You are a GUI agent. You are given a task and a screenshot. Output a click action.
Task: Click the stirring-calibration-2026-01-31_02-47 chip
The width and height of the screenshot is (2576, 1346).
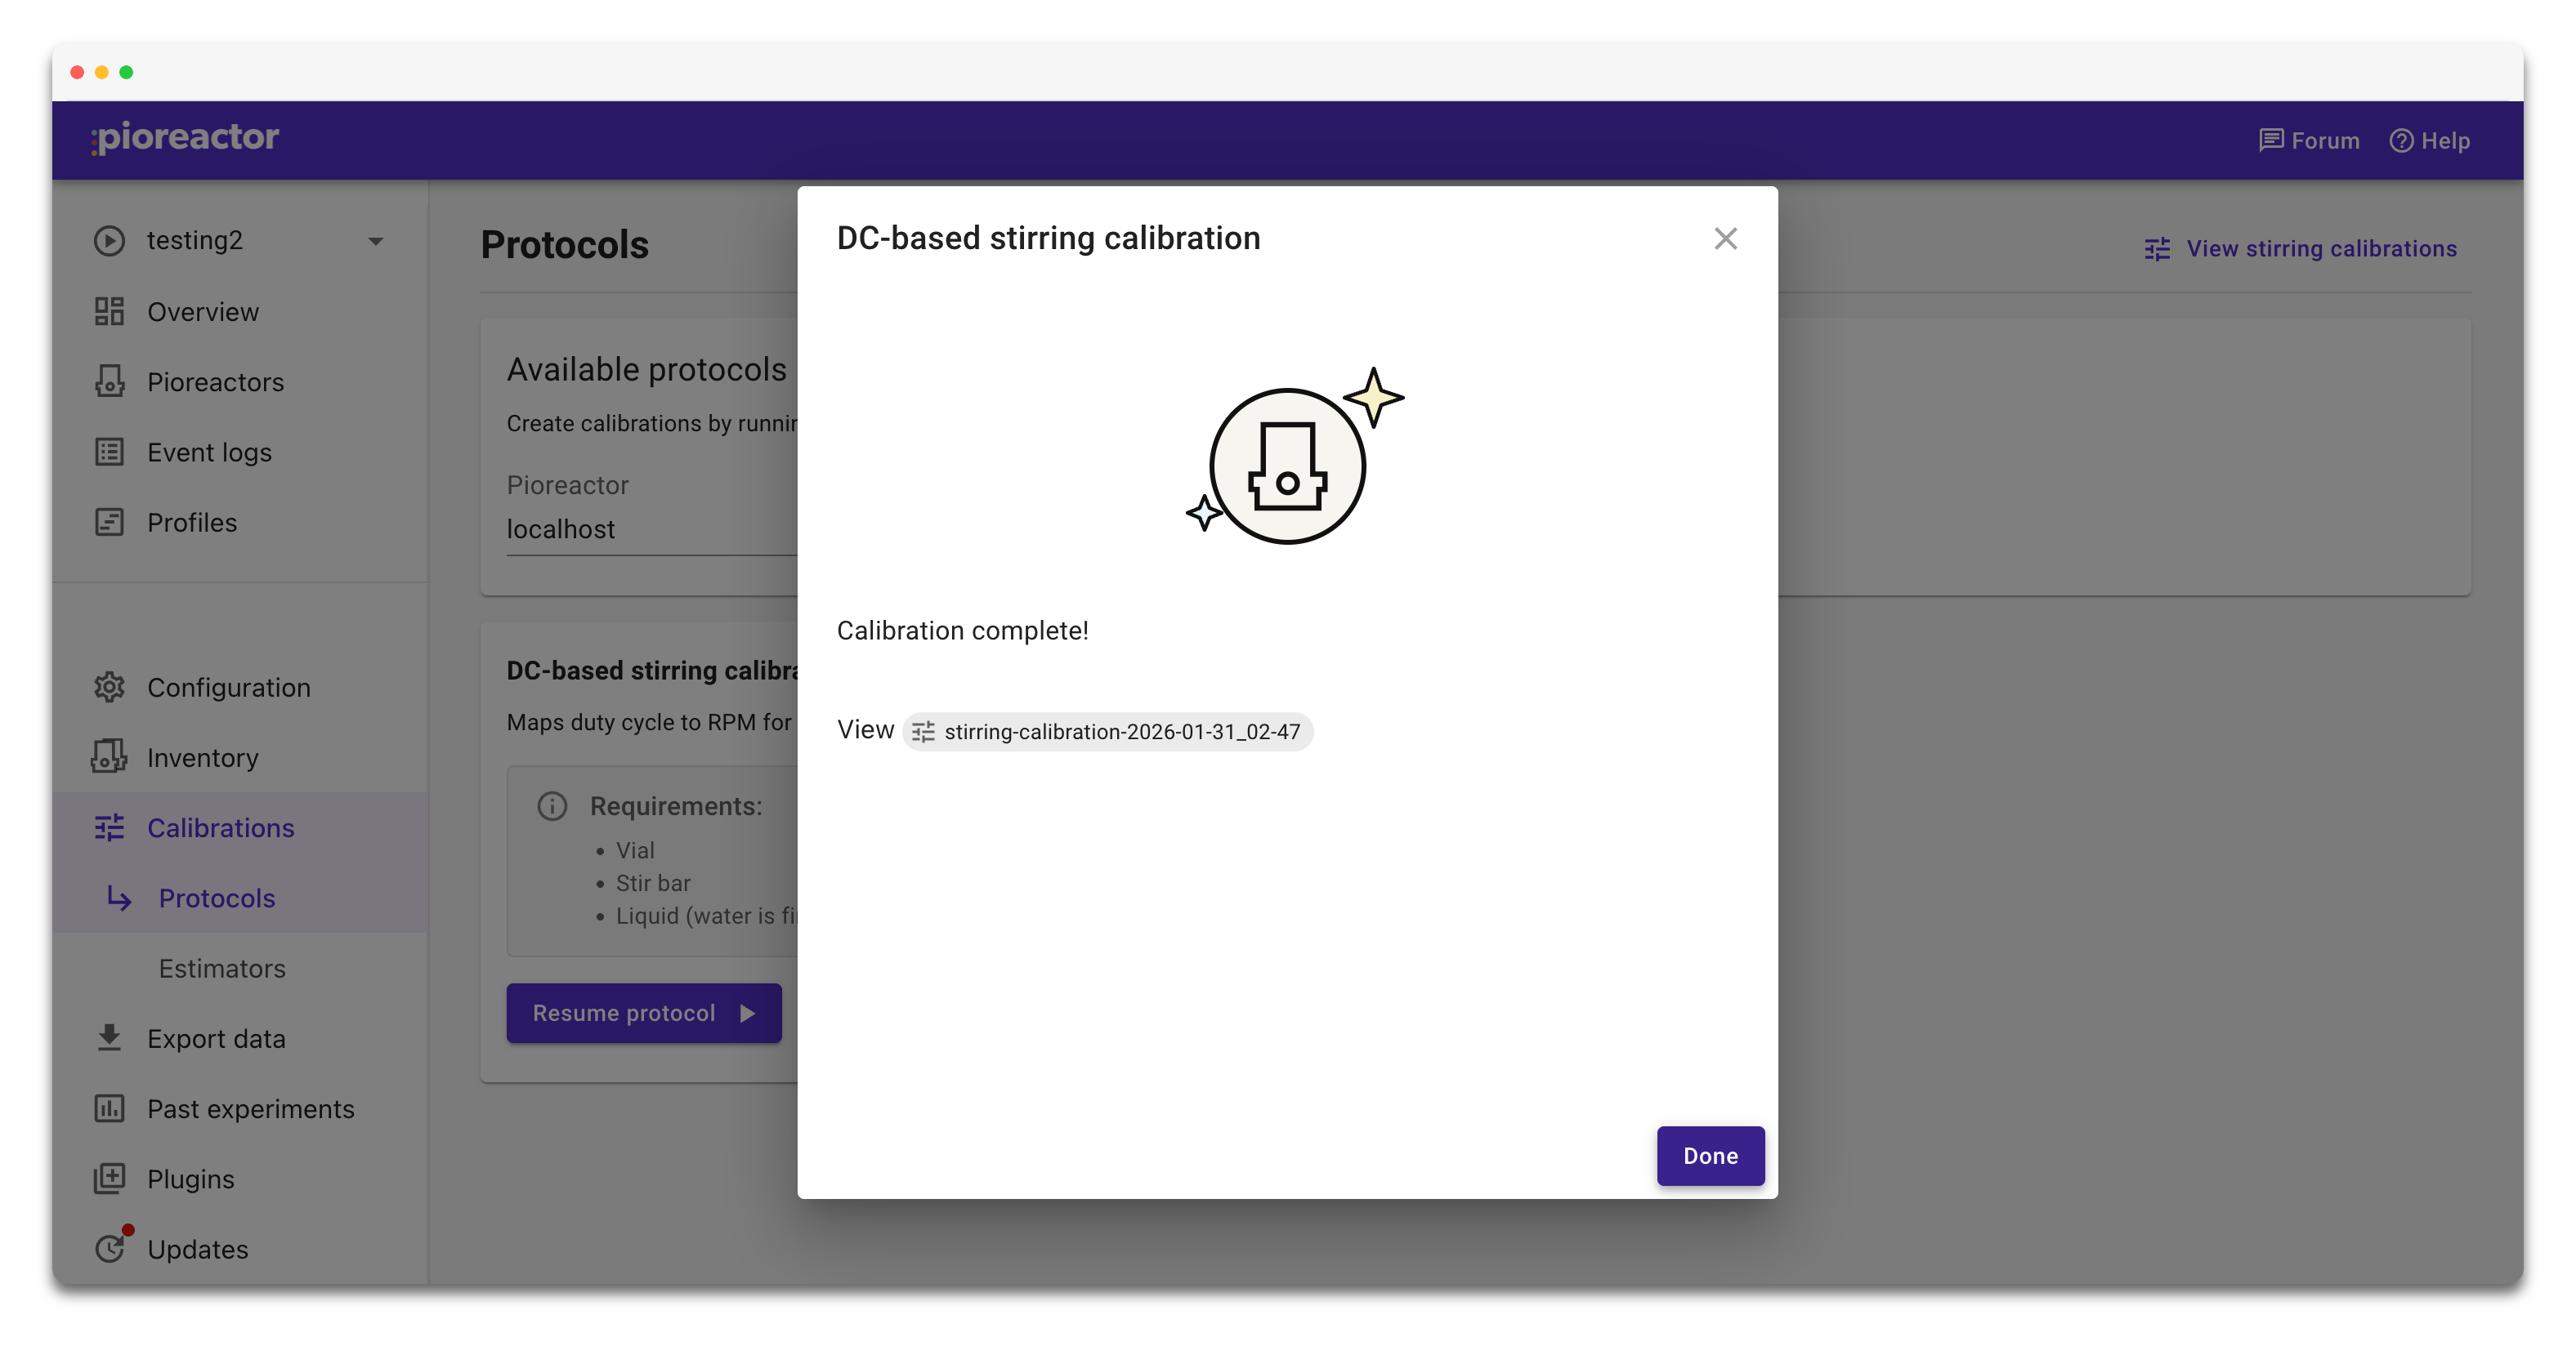[1107, 732]
